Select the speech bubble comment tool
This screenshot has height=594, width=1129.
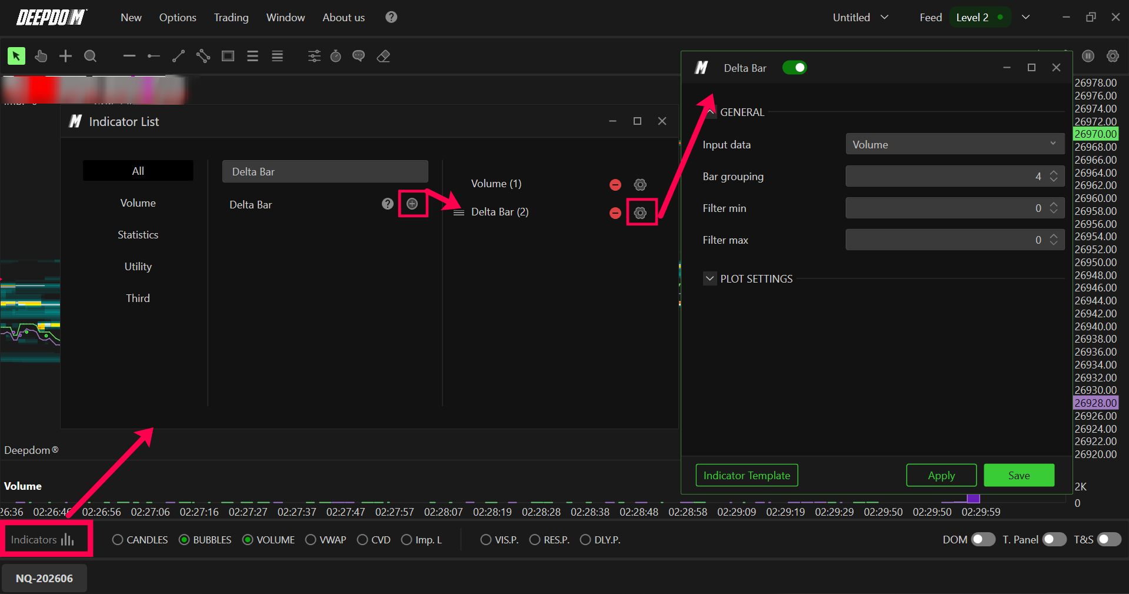pyautogui.click(x=359, y=56)
